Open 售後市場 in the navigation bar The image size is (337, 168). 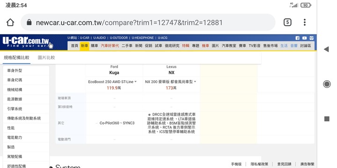pyautogui.click(x=271, y=46)
